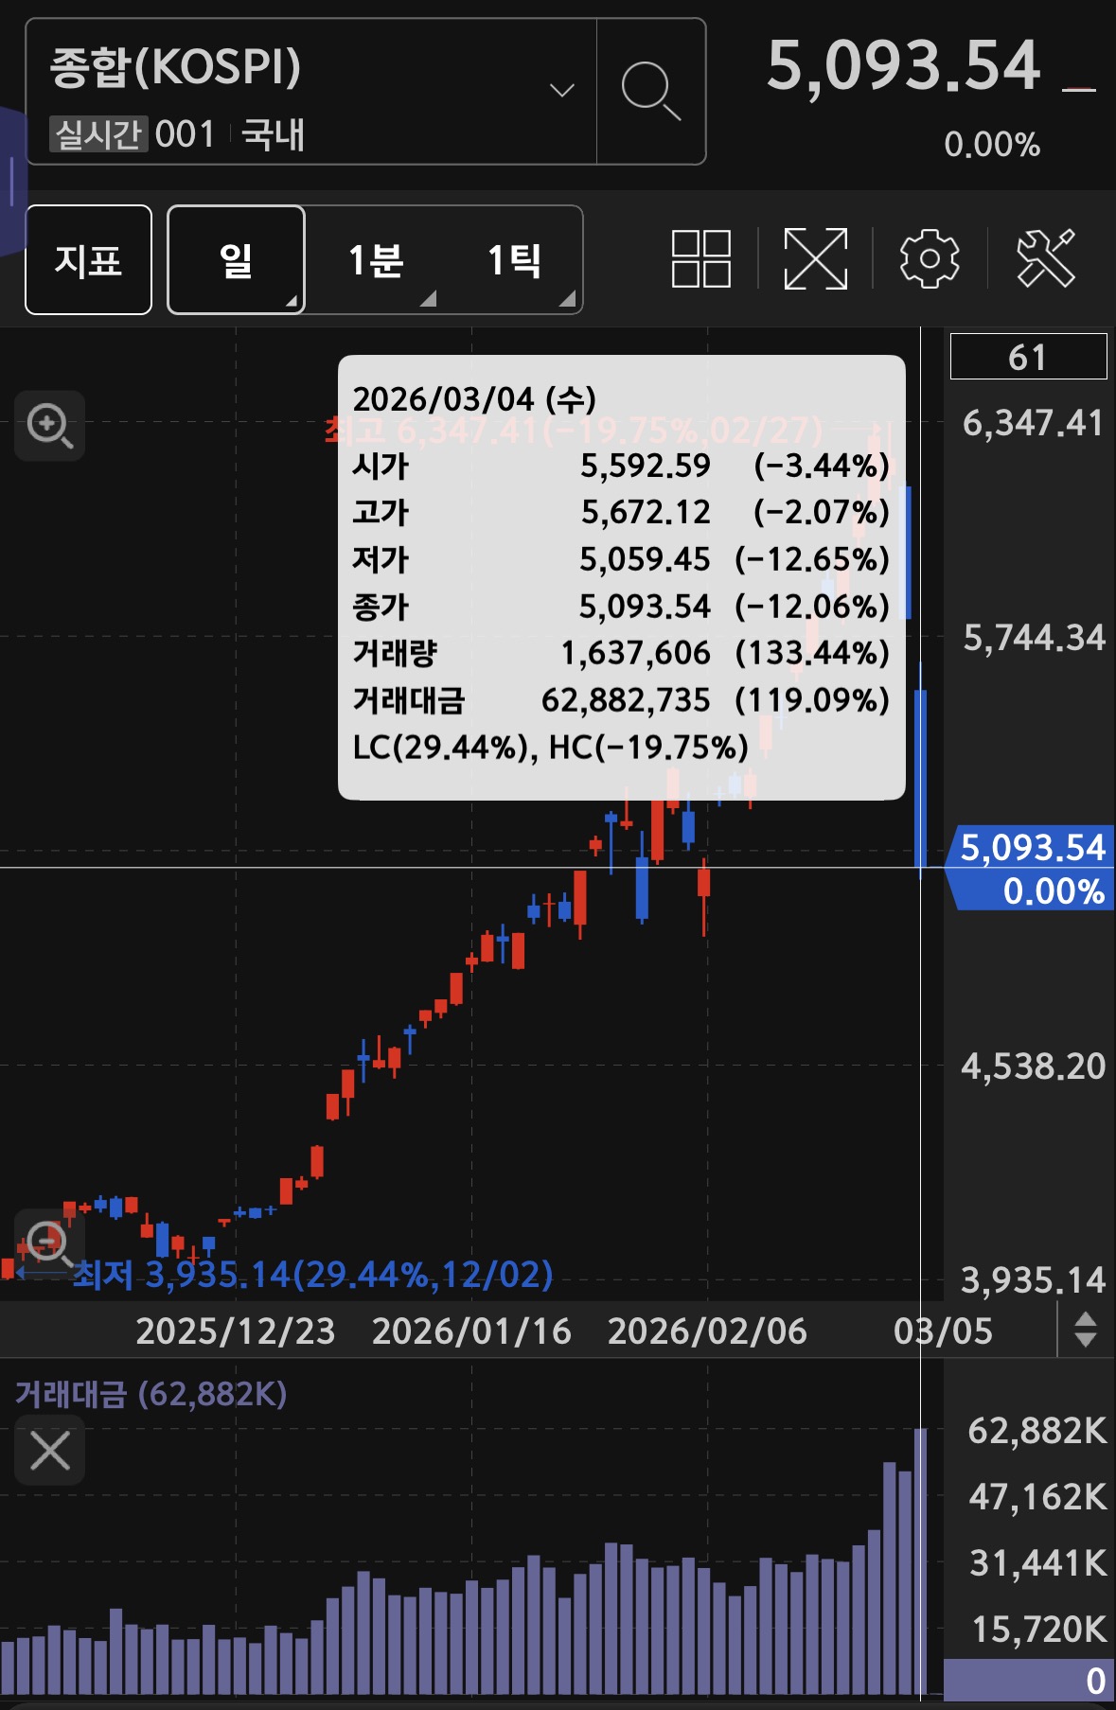Click the 2026/01/16 date axis label
The height and width of the screenshot is (1710, 1116).
click(x=471, y=1331)
